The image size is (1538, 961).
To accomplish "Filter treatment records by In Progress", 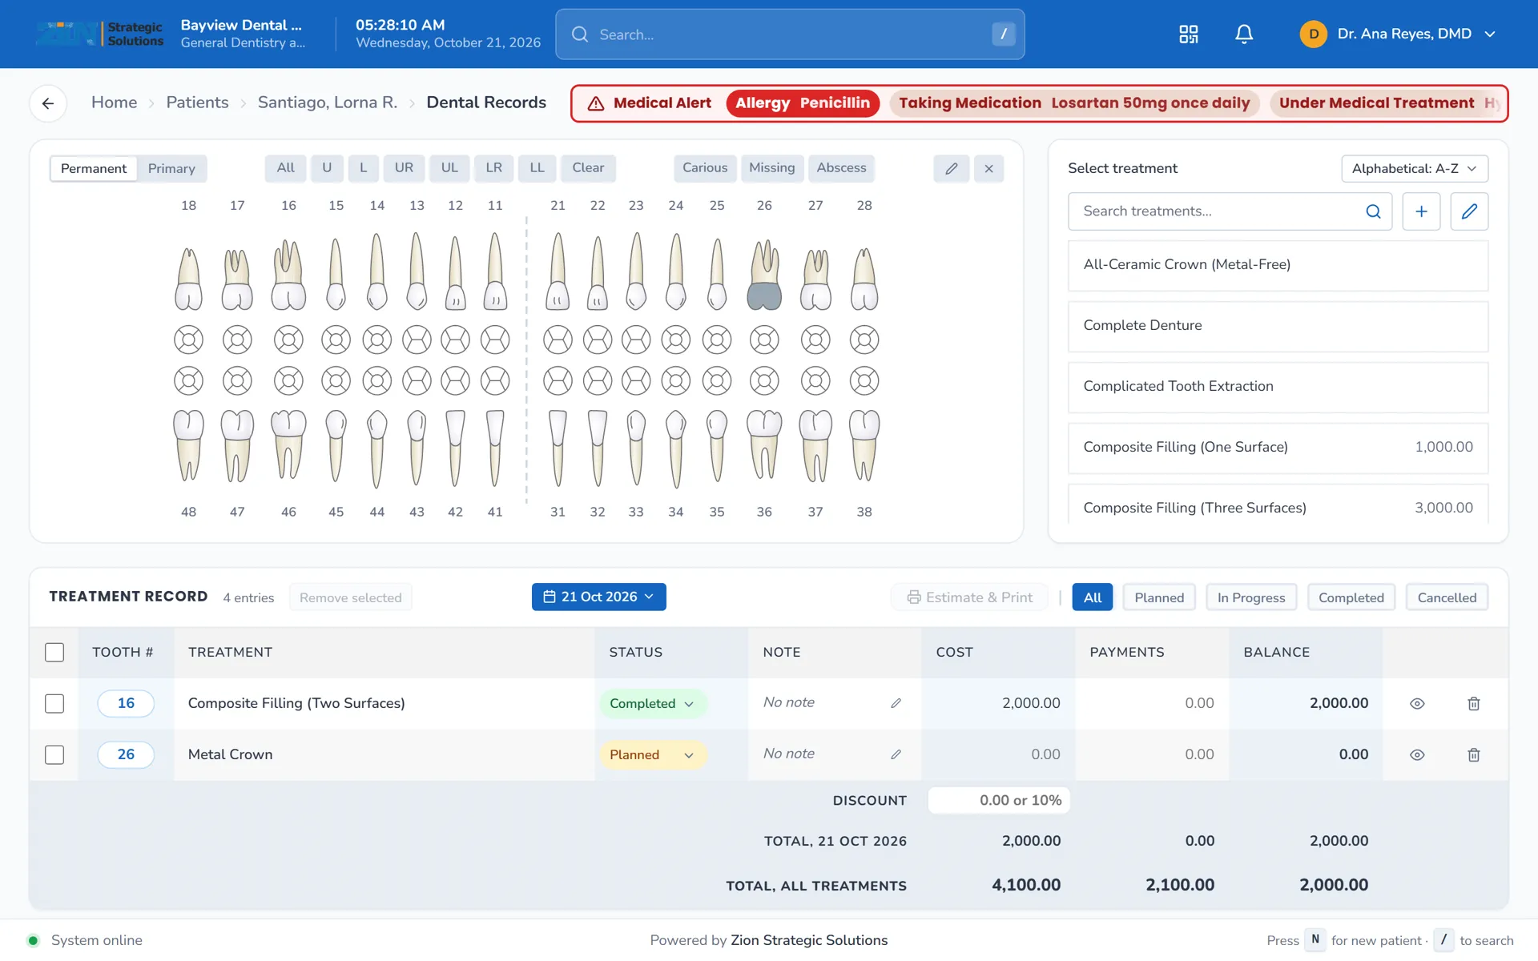I will 1250,597.
